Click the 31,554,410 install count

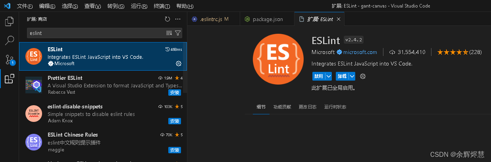(407, 52)
